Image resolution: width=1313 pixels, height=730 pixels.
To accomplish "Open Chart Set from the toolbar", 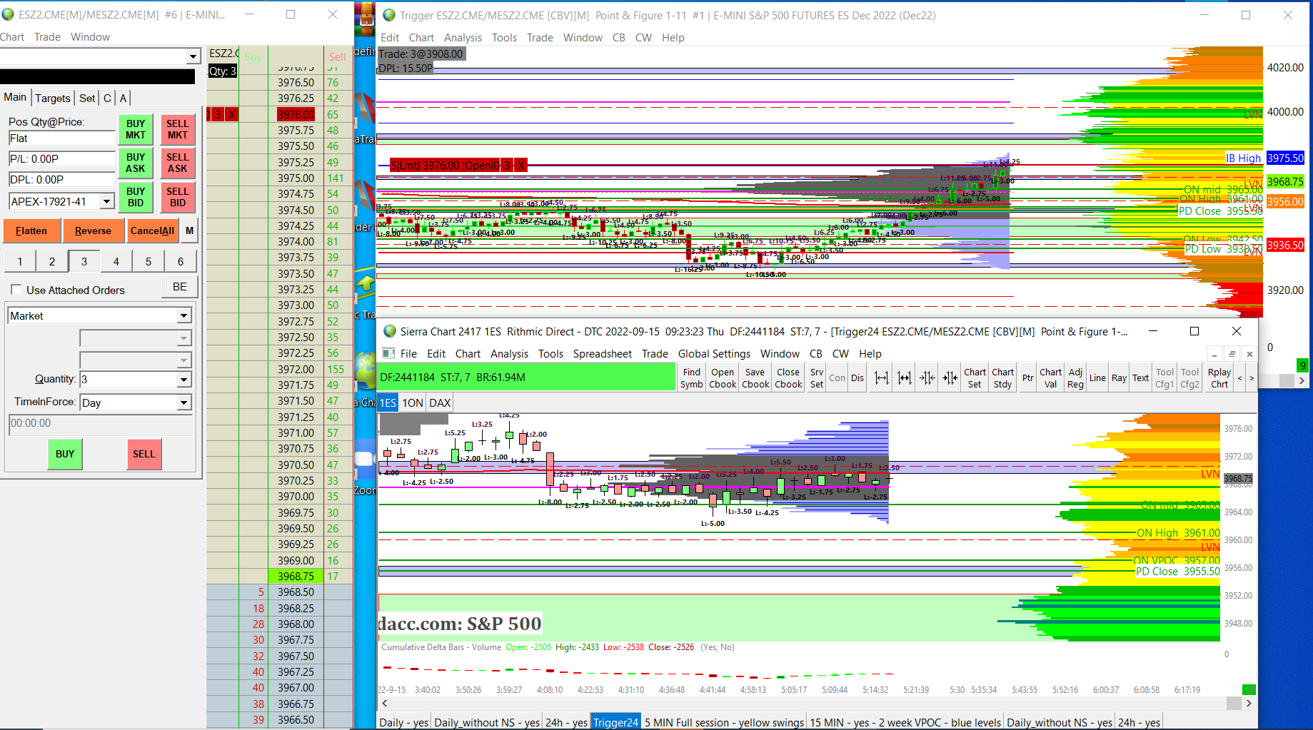I will point(975,378).
